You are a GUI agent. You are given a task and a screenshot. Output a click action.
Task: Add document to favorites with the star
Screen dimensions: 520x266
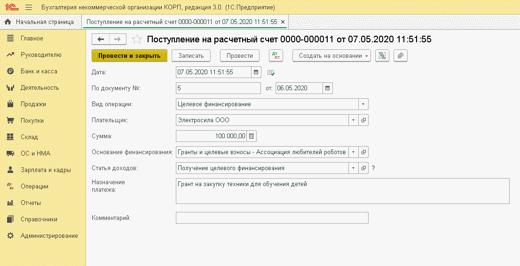coord(137,39)
